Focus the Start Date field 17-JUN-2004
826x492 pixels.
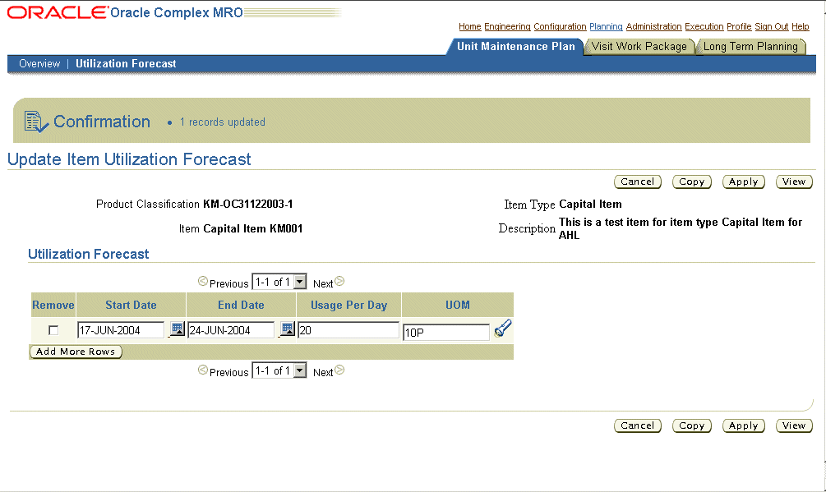(121, 330)
